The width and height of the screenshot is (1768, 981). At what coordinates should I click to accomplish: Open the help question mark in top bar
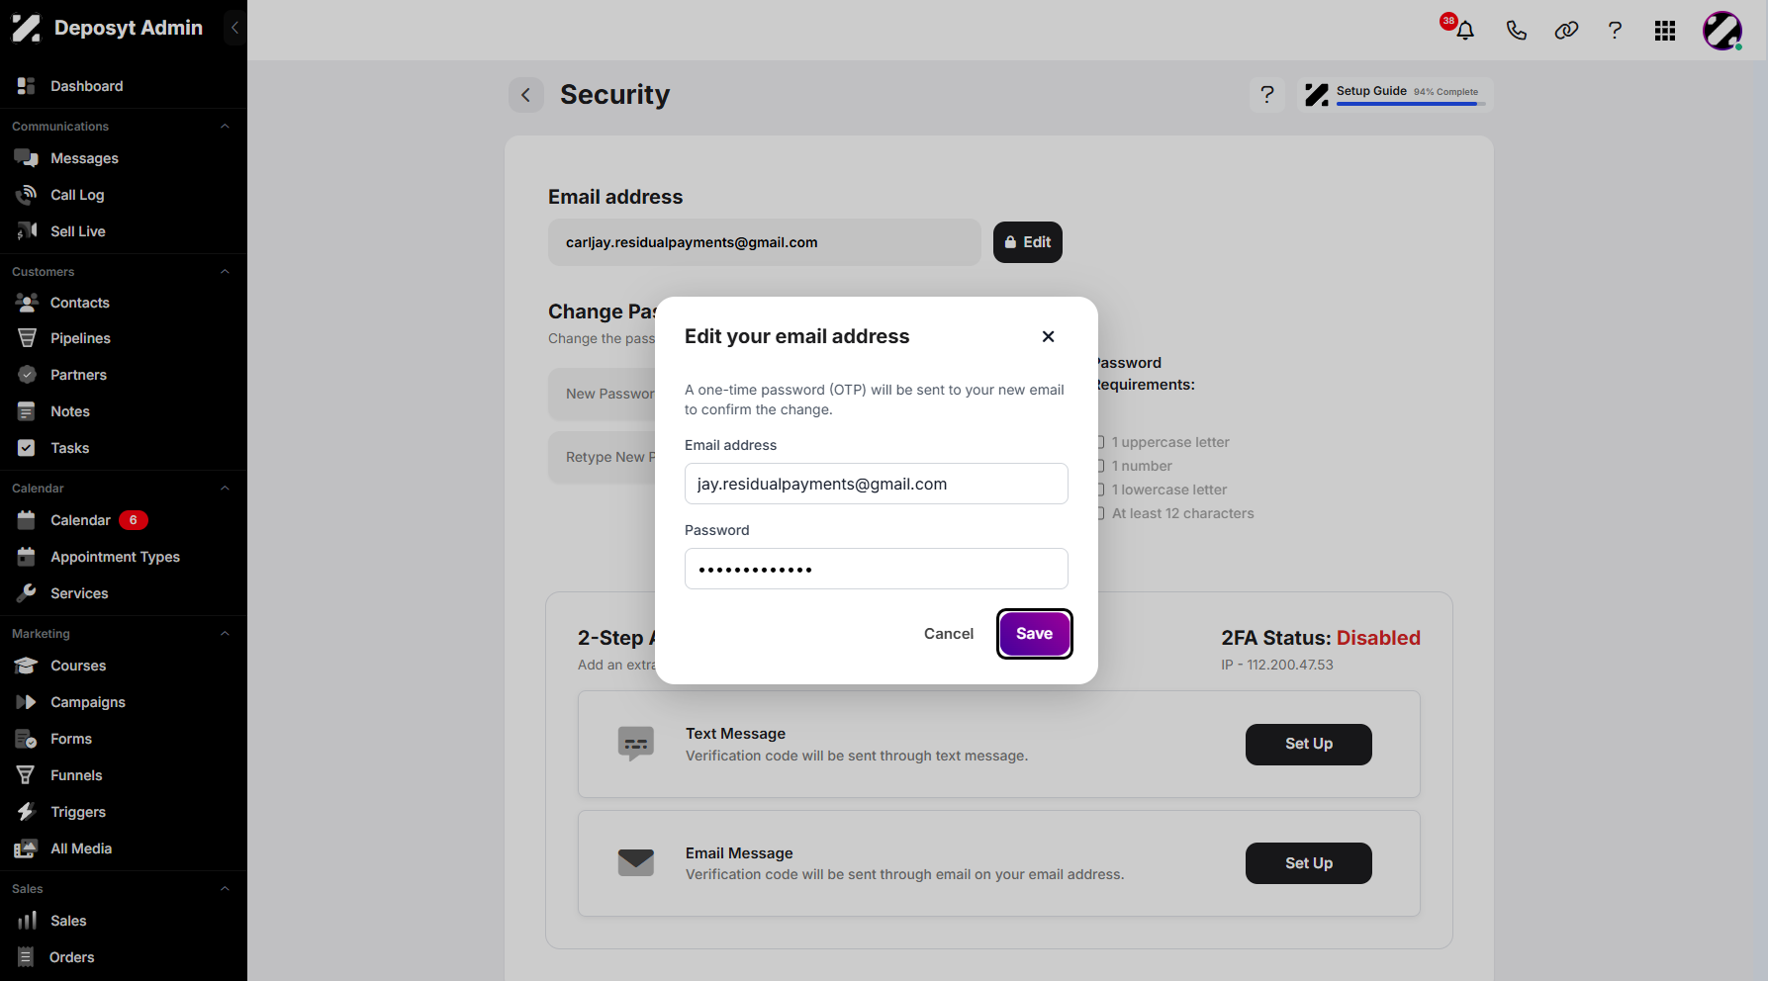(x=1615, y=31)
